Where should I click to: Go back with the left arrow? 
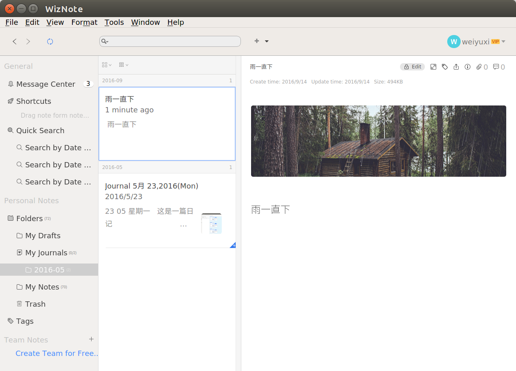pyautogui.click(x=15, y=42)
